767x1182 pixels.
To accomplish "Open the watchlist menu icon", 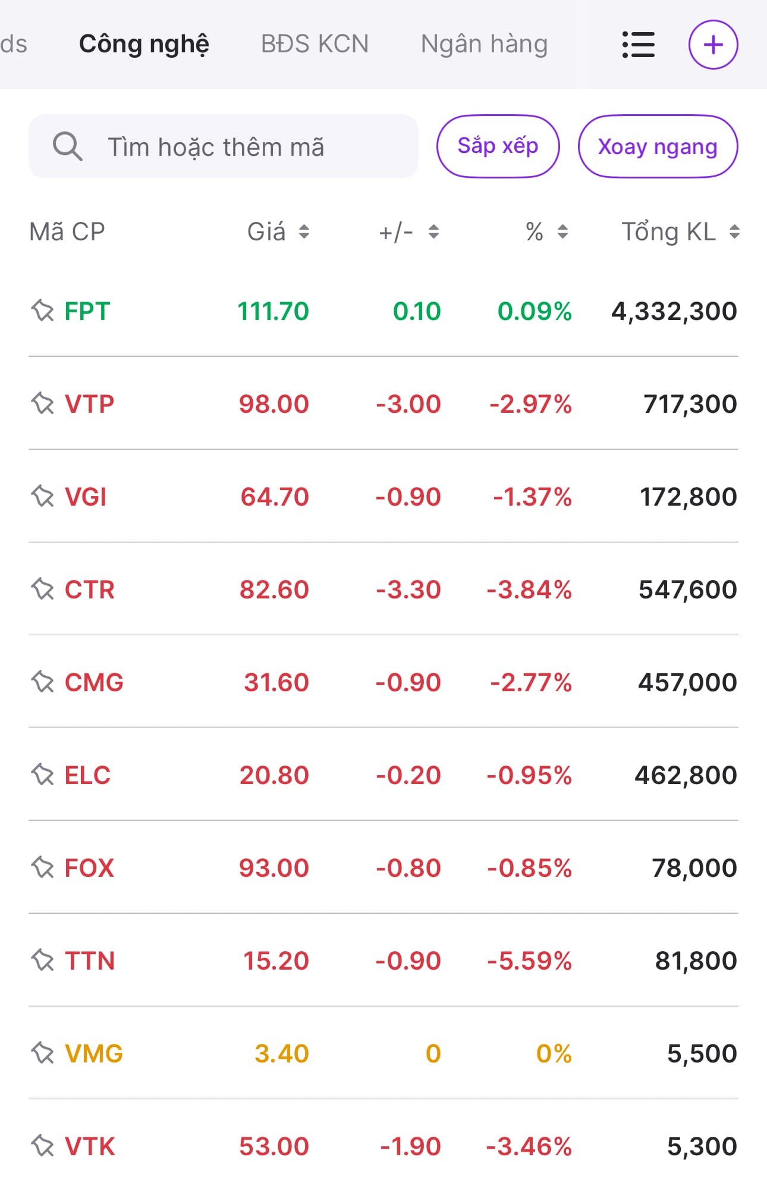I will coord(638,45).
